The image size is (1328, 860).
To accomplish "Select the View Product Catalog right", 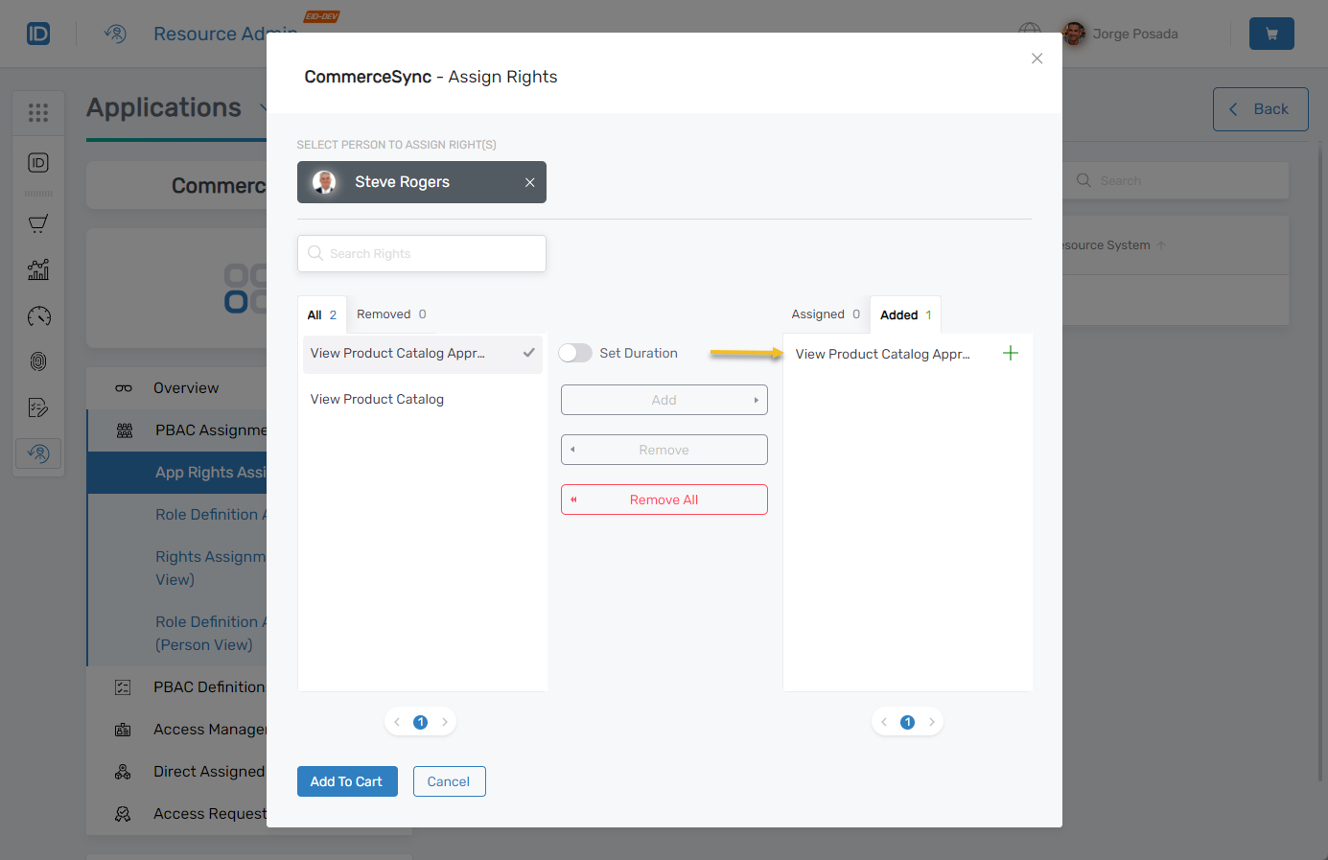I will tap(377, 400).
